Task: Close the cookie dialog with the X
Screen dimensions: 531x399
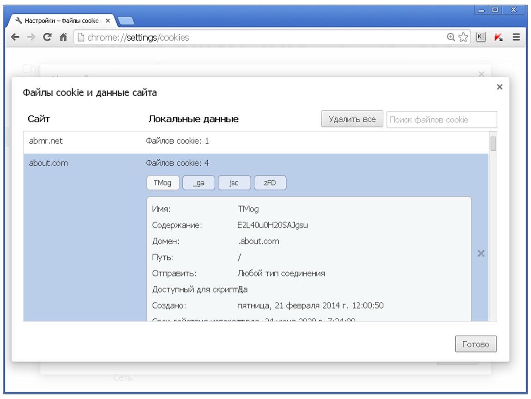Action: (x=500, y=87)
